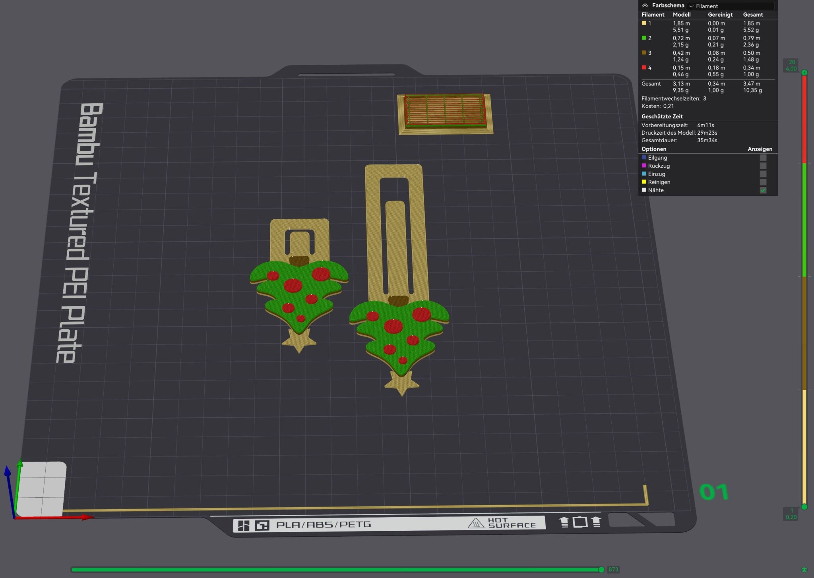
Task: Collapse the Farbschema legend panel
Action: (645, 6)
